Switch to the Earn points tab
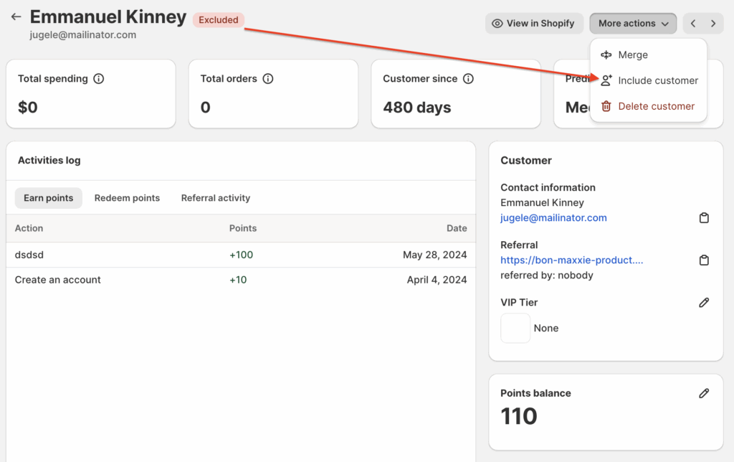The height and width of the screenshot is (462, 734). point(48,198)
